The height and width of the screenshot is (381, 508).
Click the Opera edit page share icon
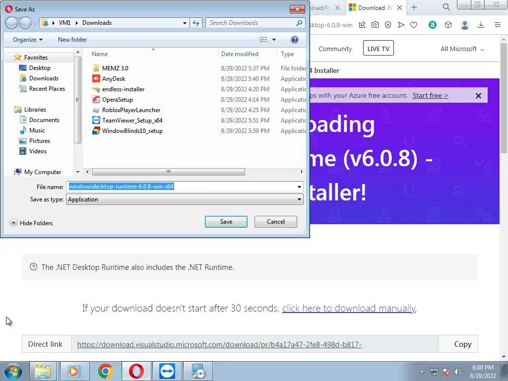point(362,25)
